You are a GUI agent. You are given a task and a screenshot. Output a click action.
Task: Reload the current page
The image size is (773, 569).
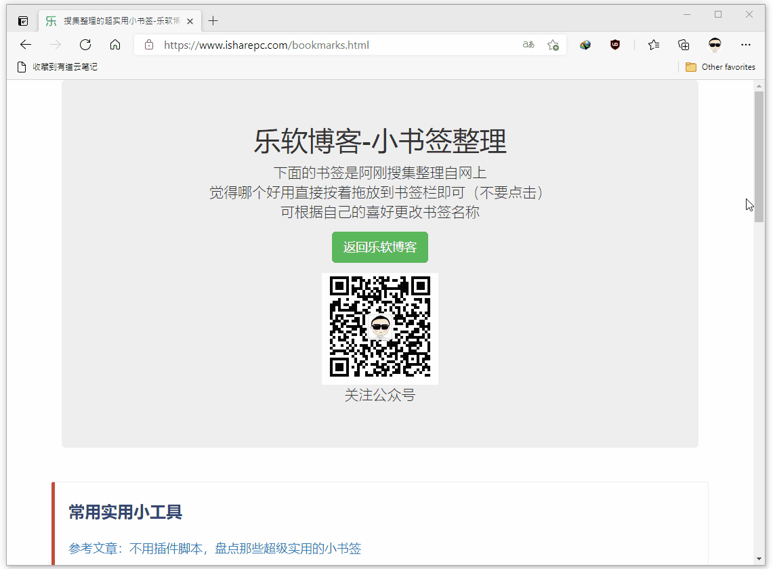click(x=85, y=45)
